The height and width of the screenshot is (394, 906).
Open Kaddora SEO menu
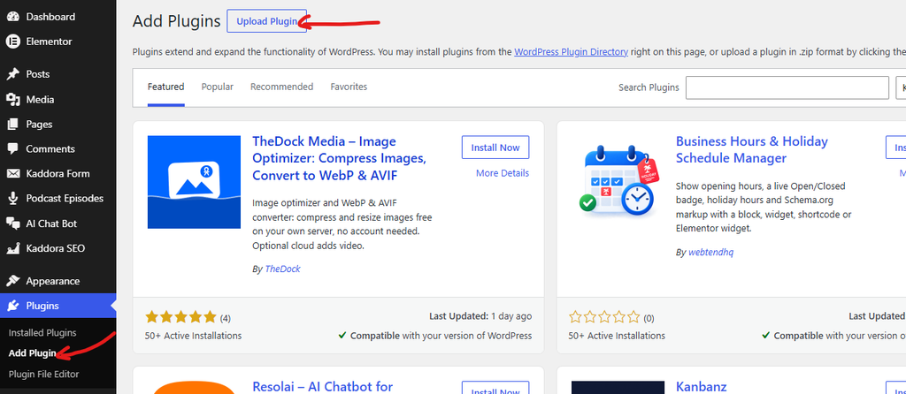pos(58,248)
